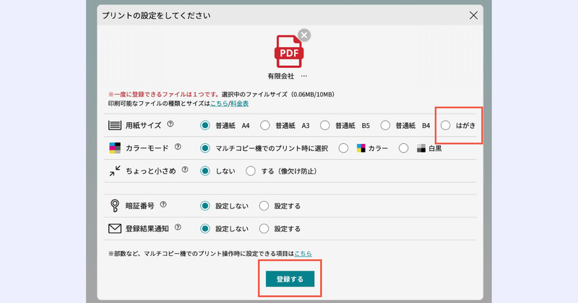Set ちょっと小さめ to しない
Viewport: 578px width, 303px height.
pos(205,171)
